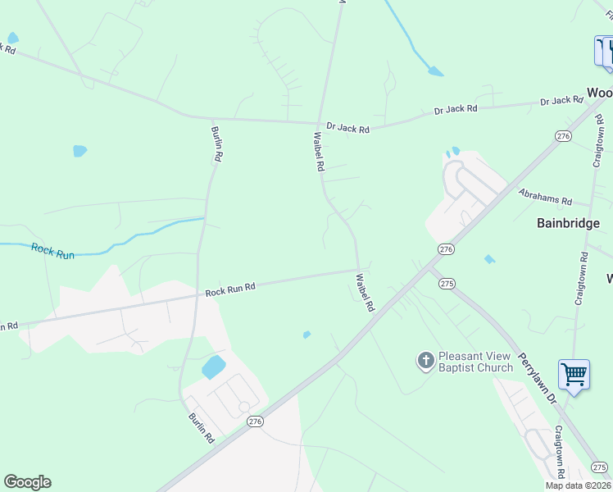The height and width of the screenshot is (492, 613).
Task: Open the shopping cart store marker
Action: click(574, 377)
